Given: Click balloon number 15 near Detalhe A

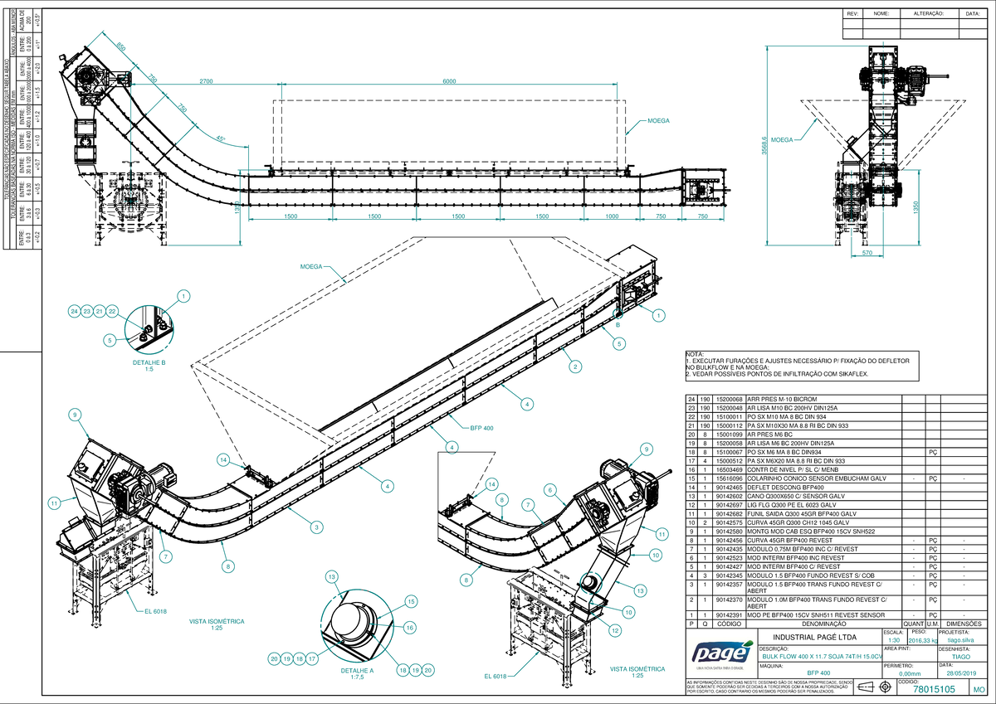Looking at the screenshot, I should tap(410, 601).
